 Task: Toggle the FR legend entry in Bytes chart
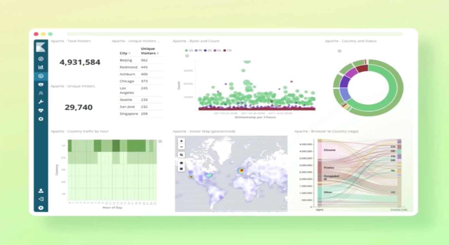pos(198,51)
